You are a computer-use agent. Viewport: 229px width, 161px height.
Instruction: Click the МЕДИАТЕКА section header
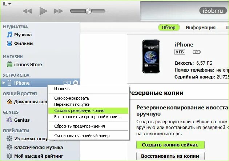pos(16,27)
